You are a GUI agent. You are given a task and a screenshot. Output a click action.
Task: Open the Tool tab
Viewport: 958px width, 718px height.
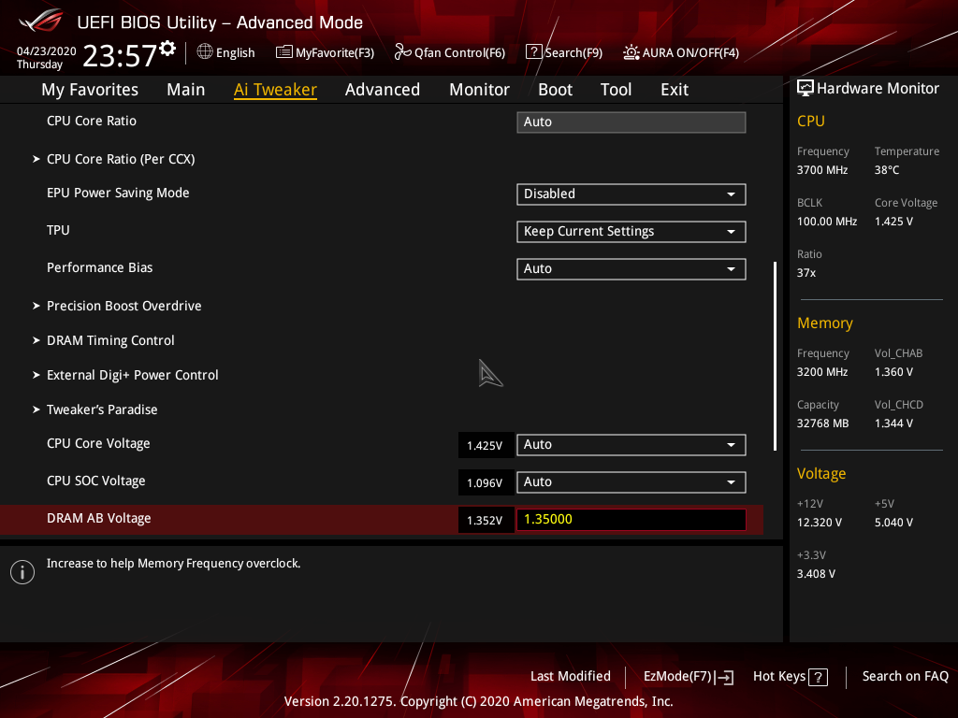coord(616,90)
